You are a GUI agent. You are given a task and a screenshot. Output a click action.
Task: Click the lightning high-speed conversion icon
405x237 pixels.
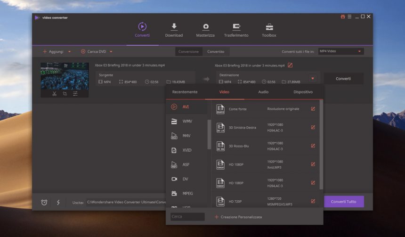58,202
